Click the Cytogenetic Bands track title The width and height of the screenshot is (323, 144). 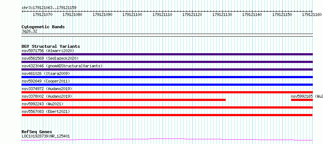click(43, 27)
